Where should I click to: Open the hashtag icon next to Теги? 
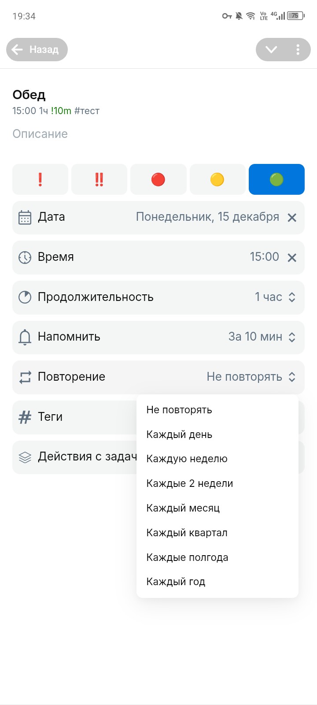[x=25, y=417]
